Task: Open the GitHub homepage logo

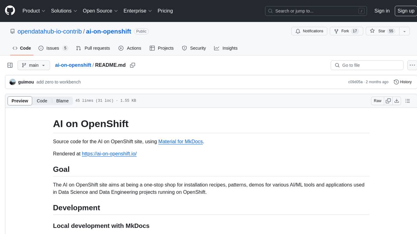Action: click(x=10, y=11)
